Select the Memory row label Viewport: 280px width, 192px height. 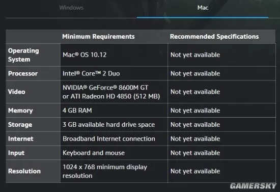20,111
